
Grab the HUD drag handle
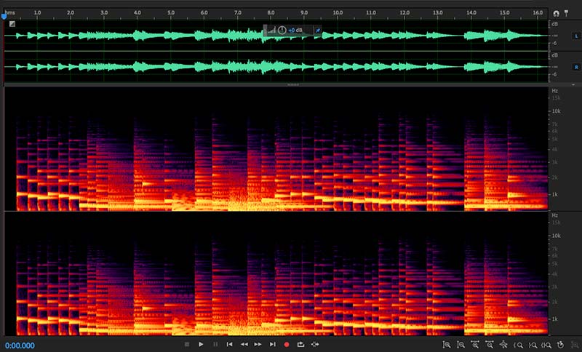coord(265,30)
